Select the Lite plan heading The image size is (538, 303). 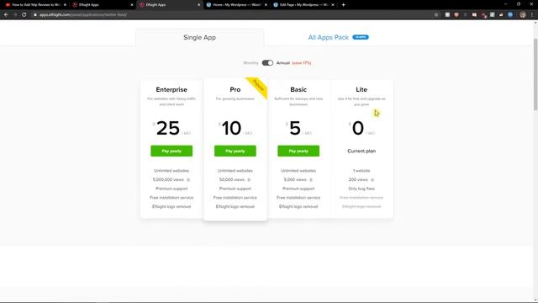pyautogui.click(x=361, y=89)
